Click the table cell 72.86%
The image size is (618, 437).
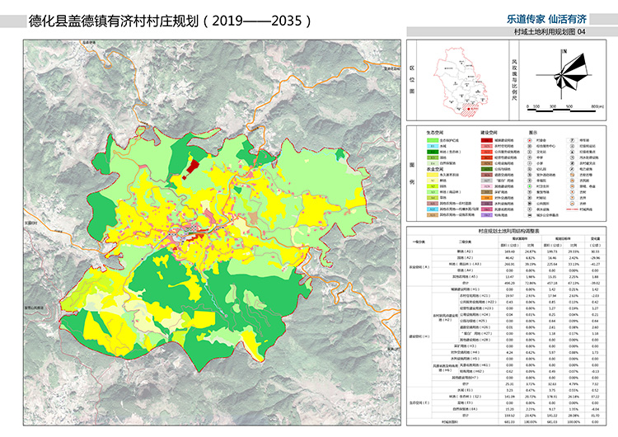click(531, 283)
